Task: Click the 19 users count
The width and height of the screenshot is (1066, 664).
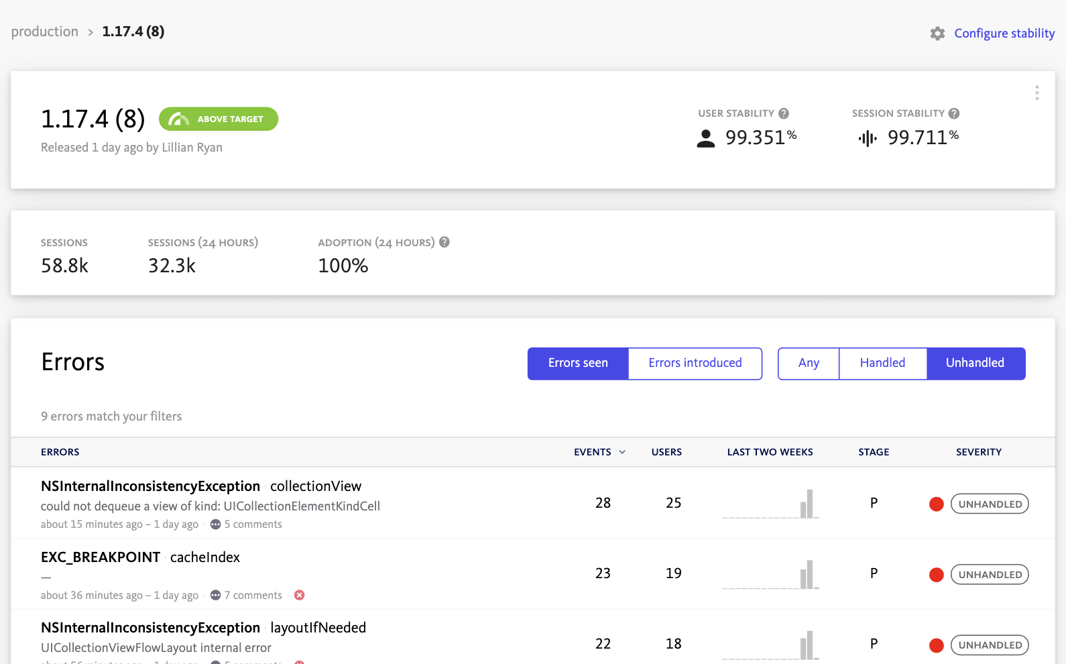Action: [673, 573]
